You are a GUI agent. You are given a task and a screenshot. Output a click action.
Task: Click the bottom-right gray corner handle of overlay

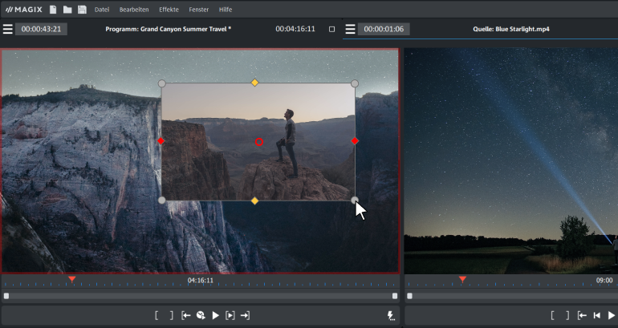tap(355, 200)
